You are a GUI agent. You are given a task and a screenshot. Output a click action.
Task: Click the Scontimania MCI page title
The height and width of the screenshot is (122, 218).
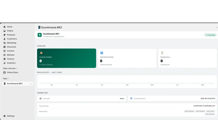(x=52, y=27)
